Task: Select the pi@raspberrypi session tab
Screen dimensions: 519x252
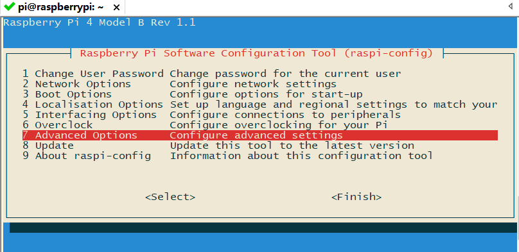Action: [x=62, y=7]
